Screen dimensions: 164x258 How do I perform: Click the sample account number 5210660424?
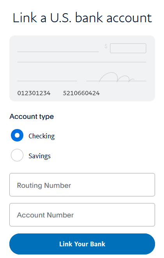pyautogui.click(x=81, y=93)
